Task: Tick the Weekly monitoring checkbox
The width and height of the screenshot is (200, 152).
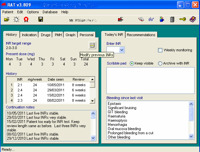Action: pyautogui.click(x=160, y=50)
